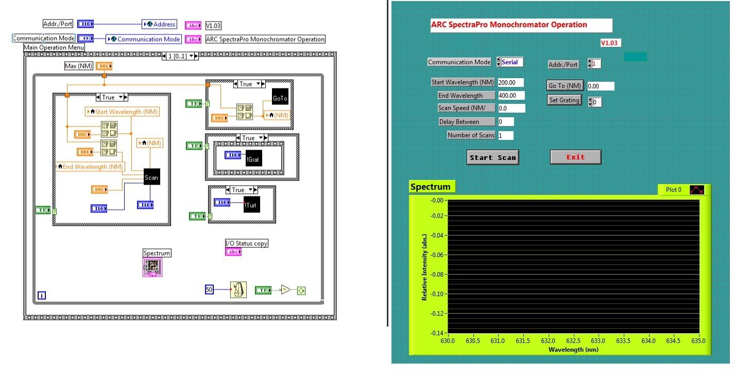Click the End Wavelength field 400.00
This screenshot has height=379, width=734.
click(x=511, y=96)
